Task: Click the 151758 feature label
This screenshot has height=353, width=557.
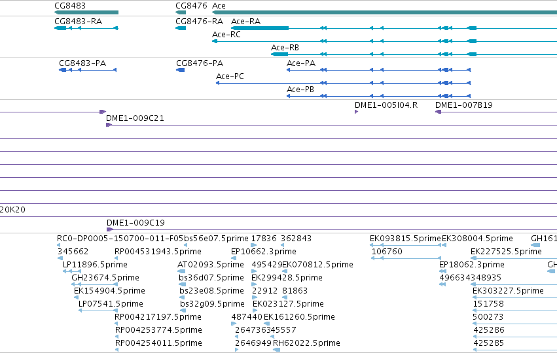Action: point(488,304)
